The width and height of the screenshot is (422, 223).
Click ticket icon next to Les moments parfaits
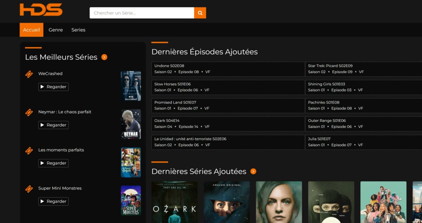[x=29, y=151]
